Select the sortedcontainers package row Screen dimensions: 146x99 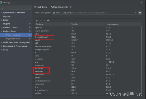88,81
